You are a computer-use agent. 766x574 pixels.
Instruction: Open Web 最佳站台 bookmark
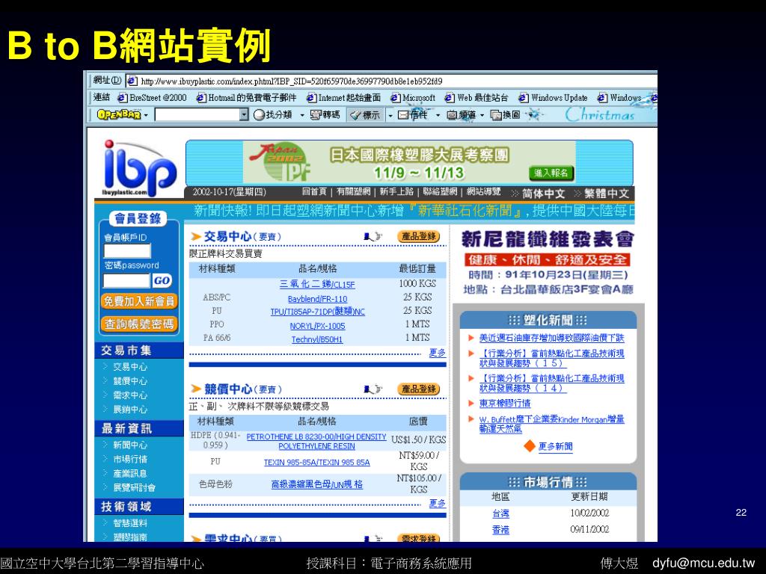point(477,98)
